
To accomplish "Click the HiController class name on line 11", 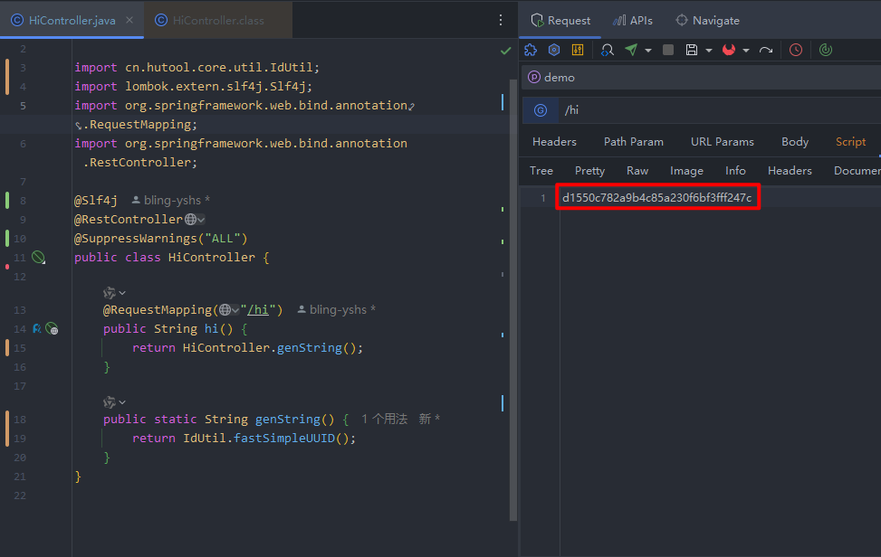I will click(211, 258).
